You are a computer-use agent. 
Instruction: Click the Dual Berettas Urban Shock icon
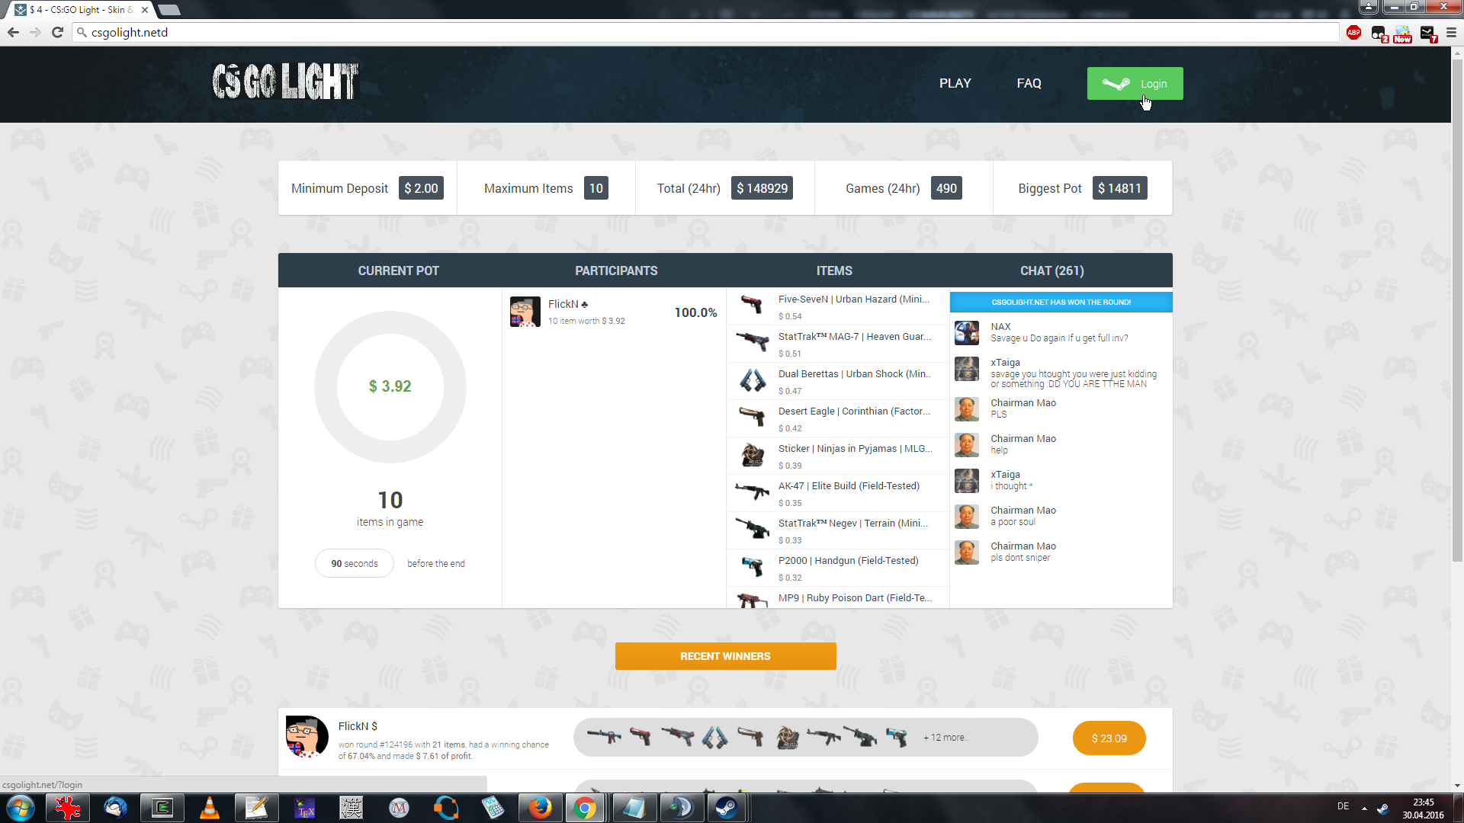(x=752, y=380)
